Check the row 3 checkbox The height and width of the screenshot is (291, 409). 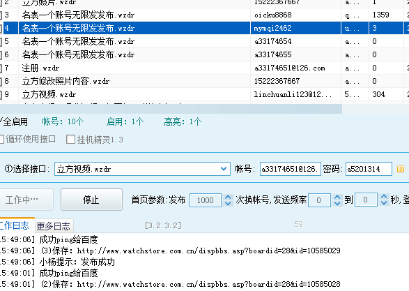(1, 15)
